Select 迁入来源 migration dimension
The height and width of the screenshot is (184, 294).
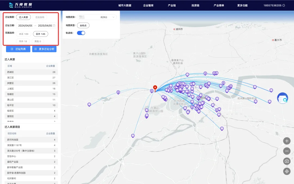pos(23,17)
